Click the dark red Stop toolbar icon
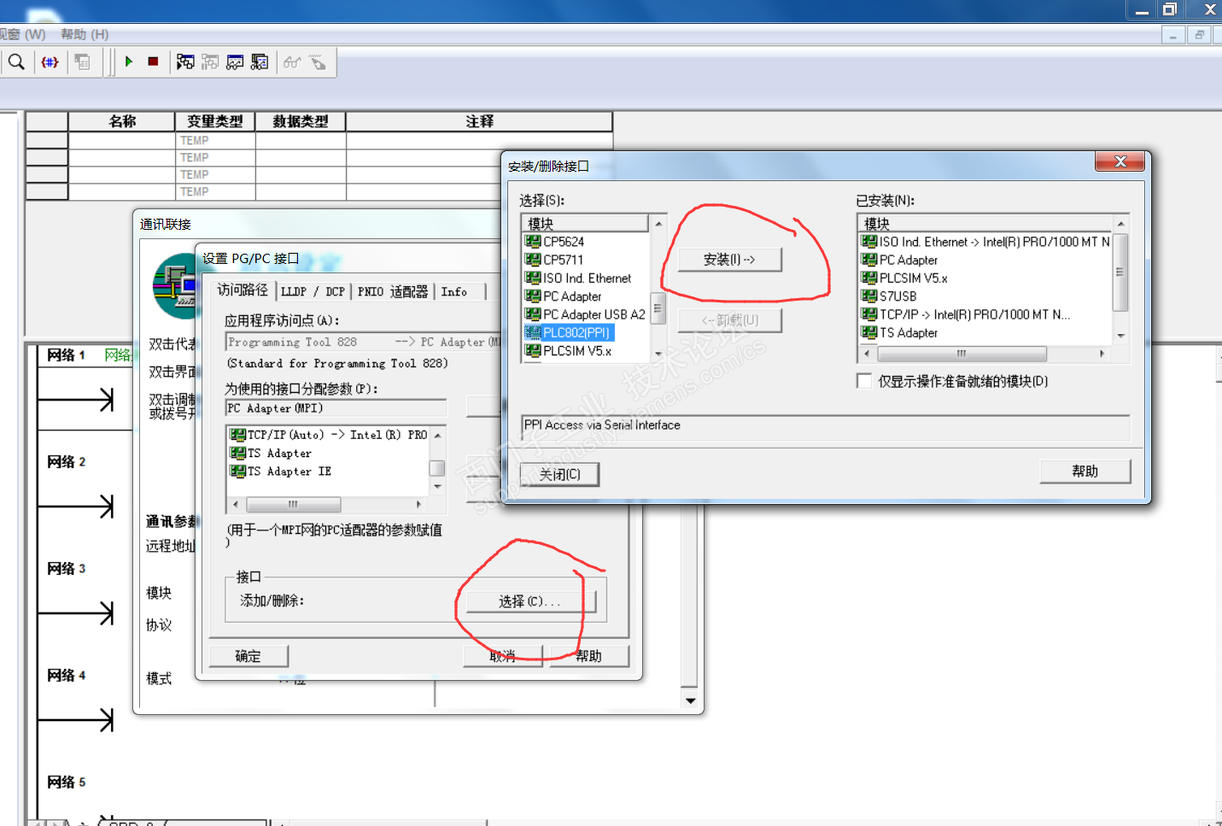This screenshot has height=826, width=1222. 153,62
